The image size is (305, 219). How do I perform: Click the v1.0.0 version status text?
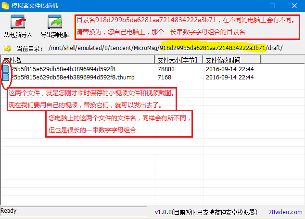coord(206,212)
